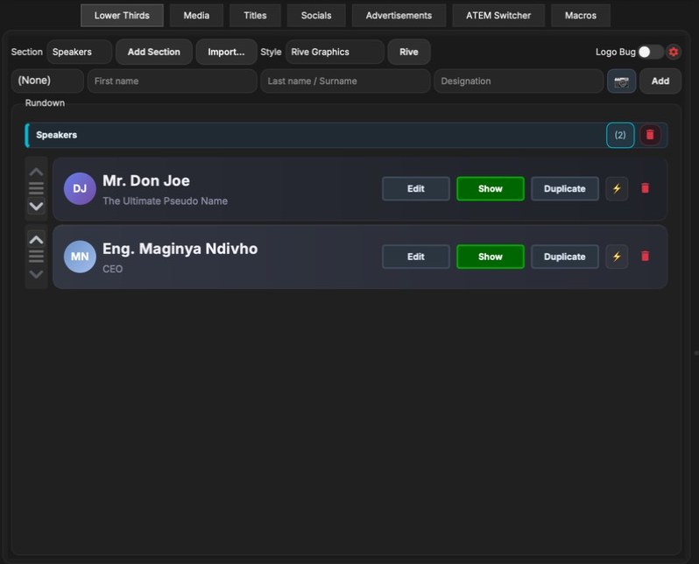This screenshot has height=564, width=699.
Task: Focus the Last name / Surname field
Action: 345,81
